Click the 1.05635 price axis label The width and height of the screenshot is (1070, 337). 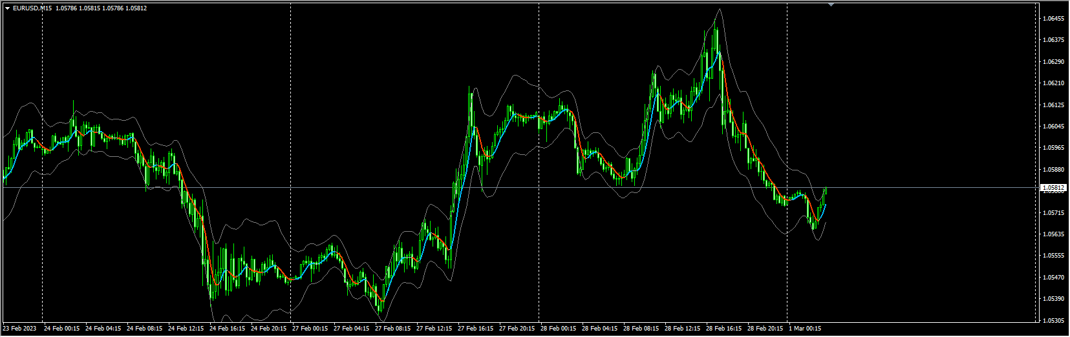tap(1053, 234)
